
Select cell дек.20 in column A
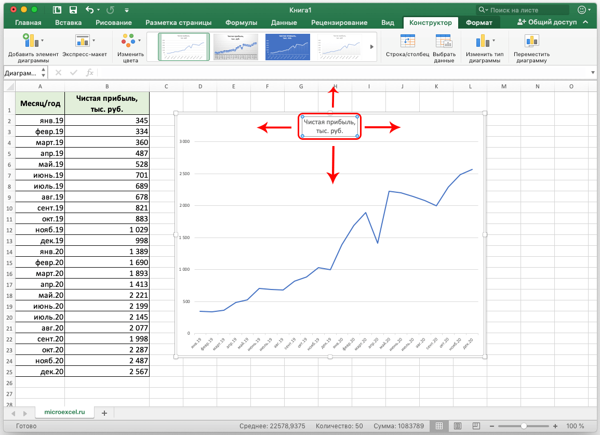(40, 372)
